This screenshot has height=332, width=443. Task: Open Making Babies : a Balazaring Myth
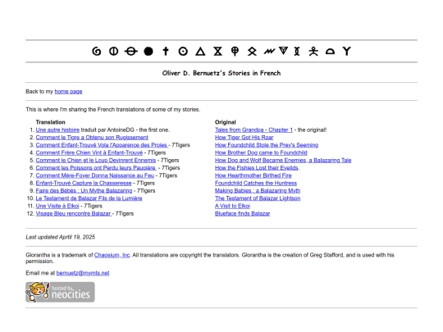click(258, 191)
